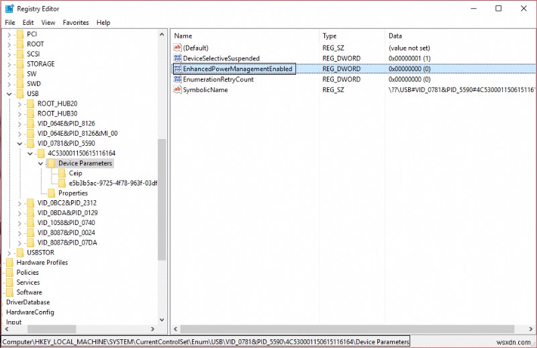The height and width of the screenshot is (348, 537).
Task: Select the e5b3b5ac-9725-4f78 subkey
Action: [113, 183]
